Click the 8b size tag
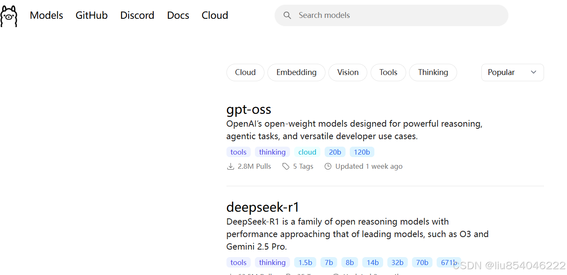The height and width of the screenshot is (275, 567). [x=350, y=262]
